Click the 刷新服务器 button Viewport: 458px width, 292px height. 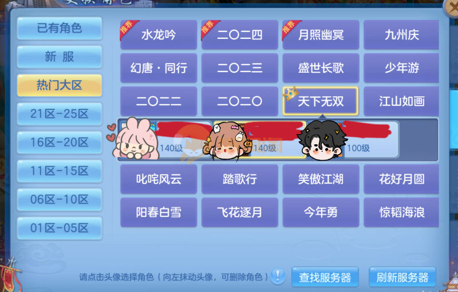tap(402, 277)
